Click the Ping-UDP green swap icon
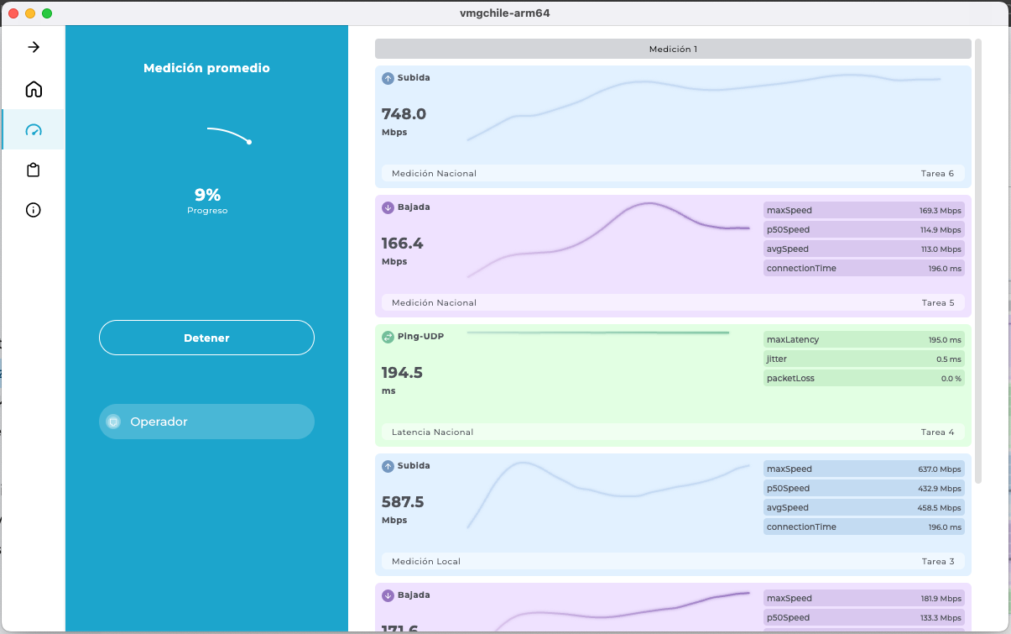1011x634 pixels. (x=388, y=337)
